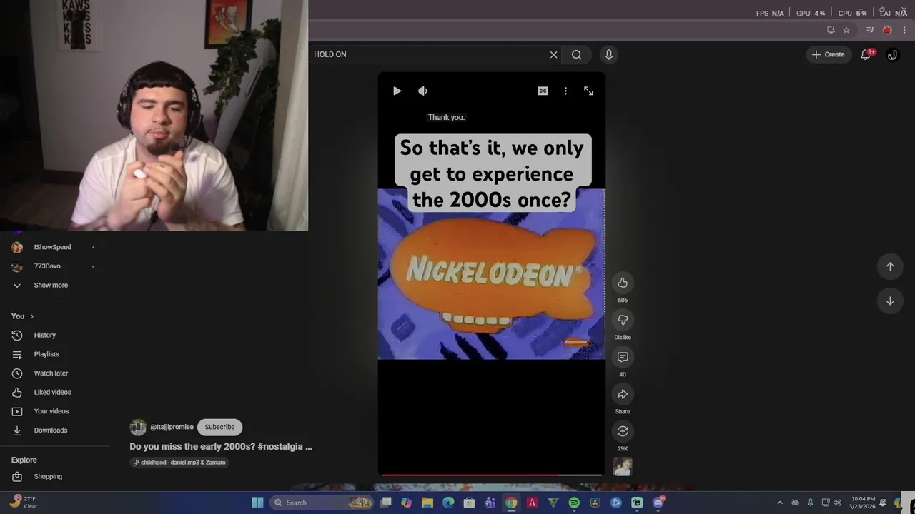Like this Short with thumbs up
The height and width of the screenshot is (514, 915).
(623, 283)
